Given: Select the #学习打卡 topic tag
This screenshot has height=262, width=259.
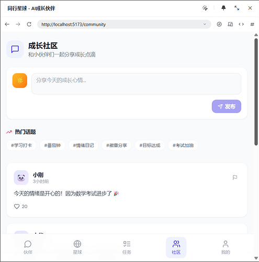Looking at the screenshot, I should coord(21,145).
